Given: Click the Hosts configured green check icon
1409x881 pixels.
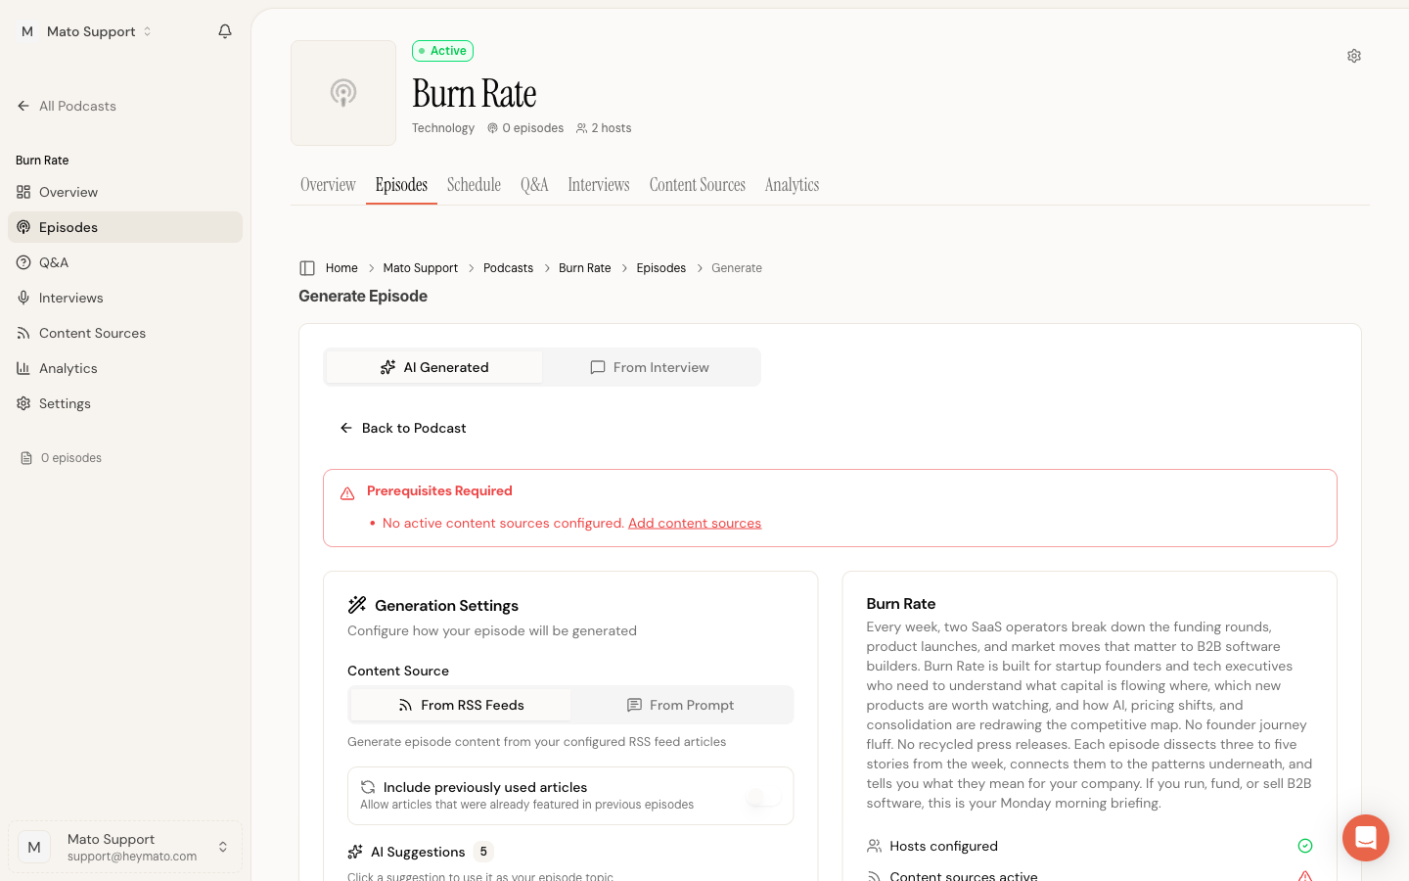Looking at the screenshot, I should (1305, 846).
